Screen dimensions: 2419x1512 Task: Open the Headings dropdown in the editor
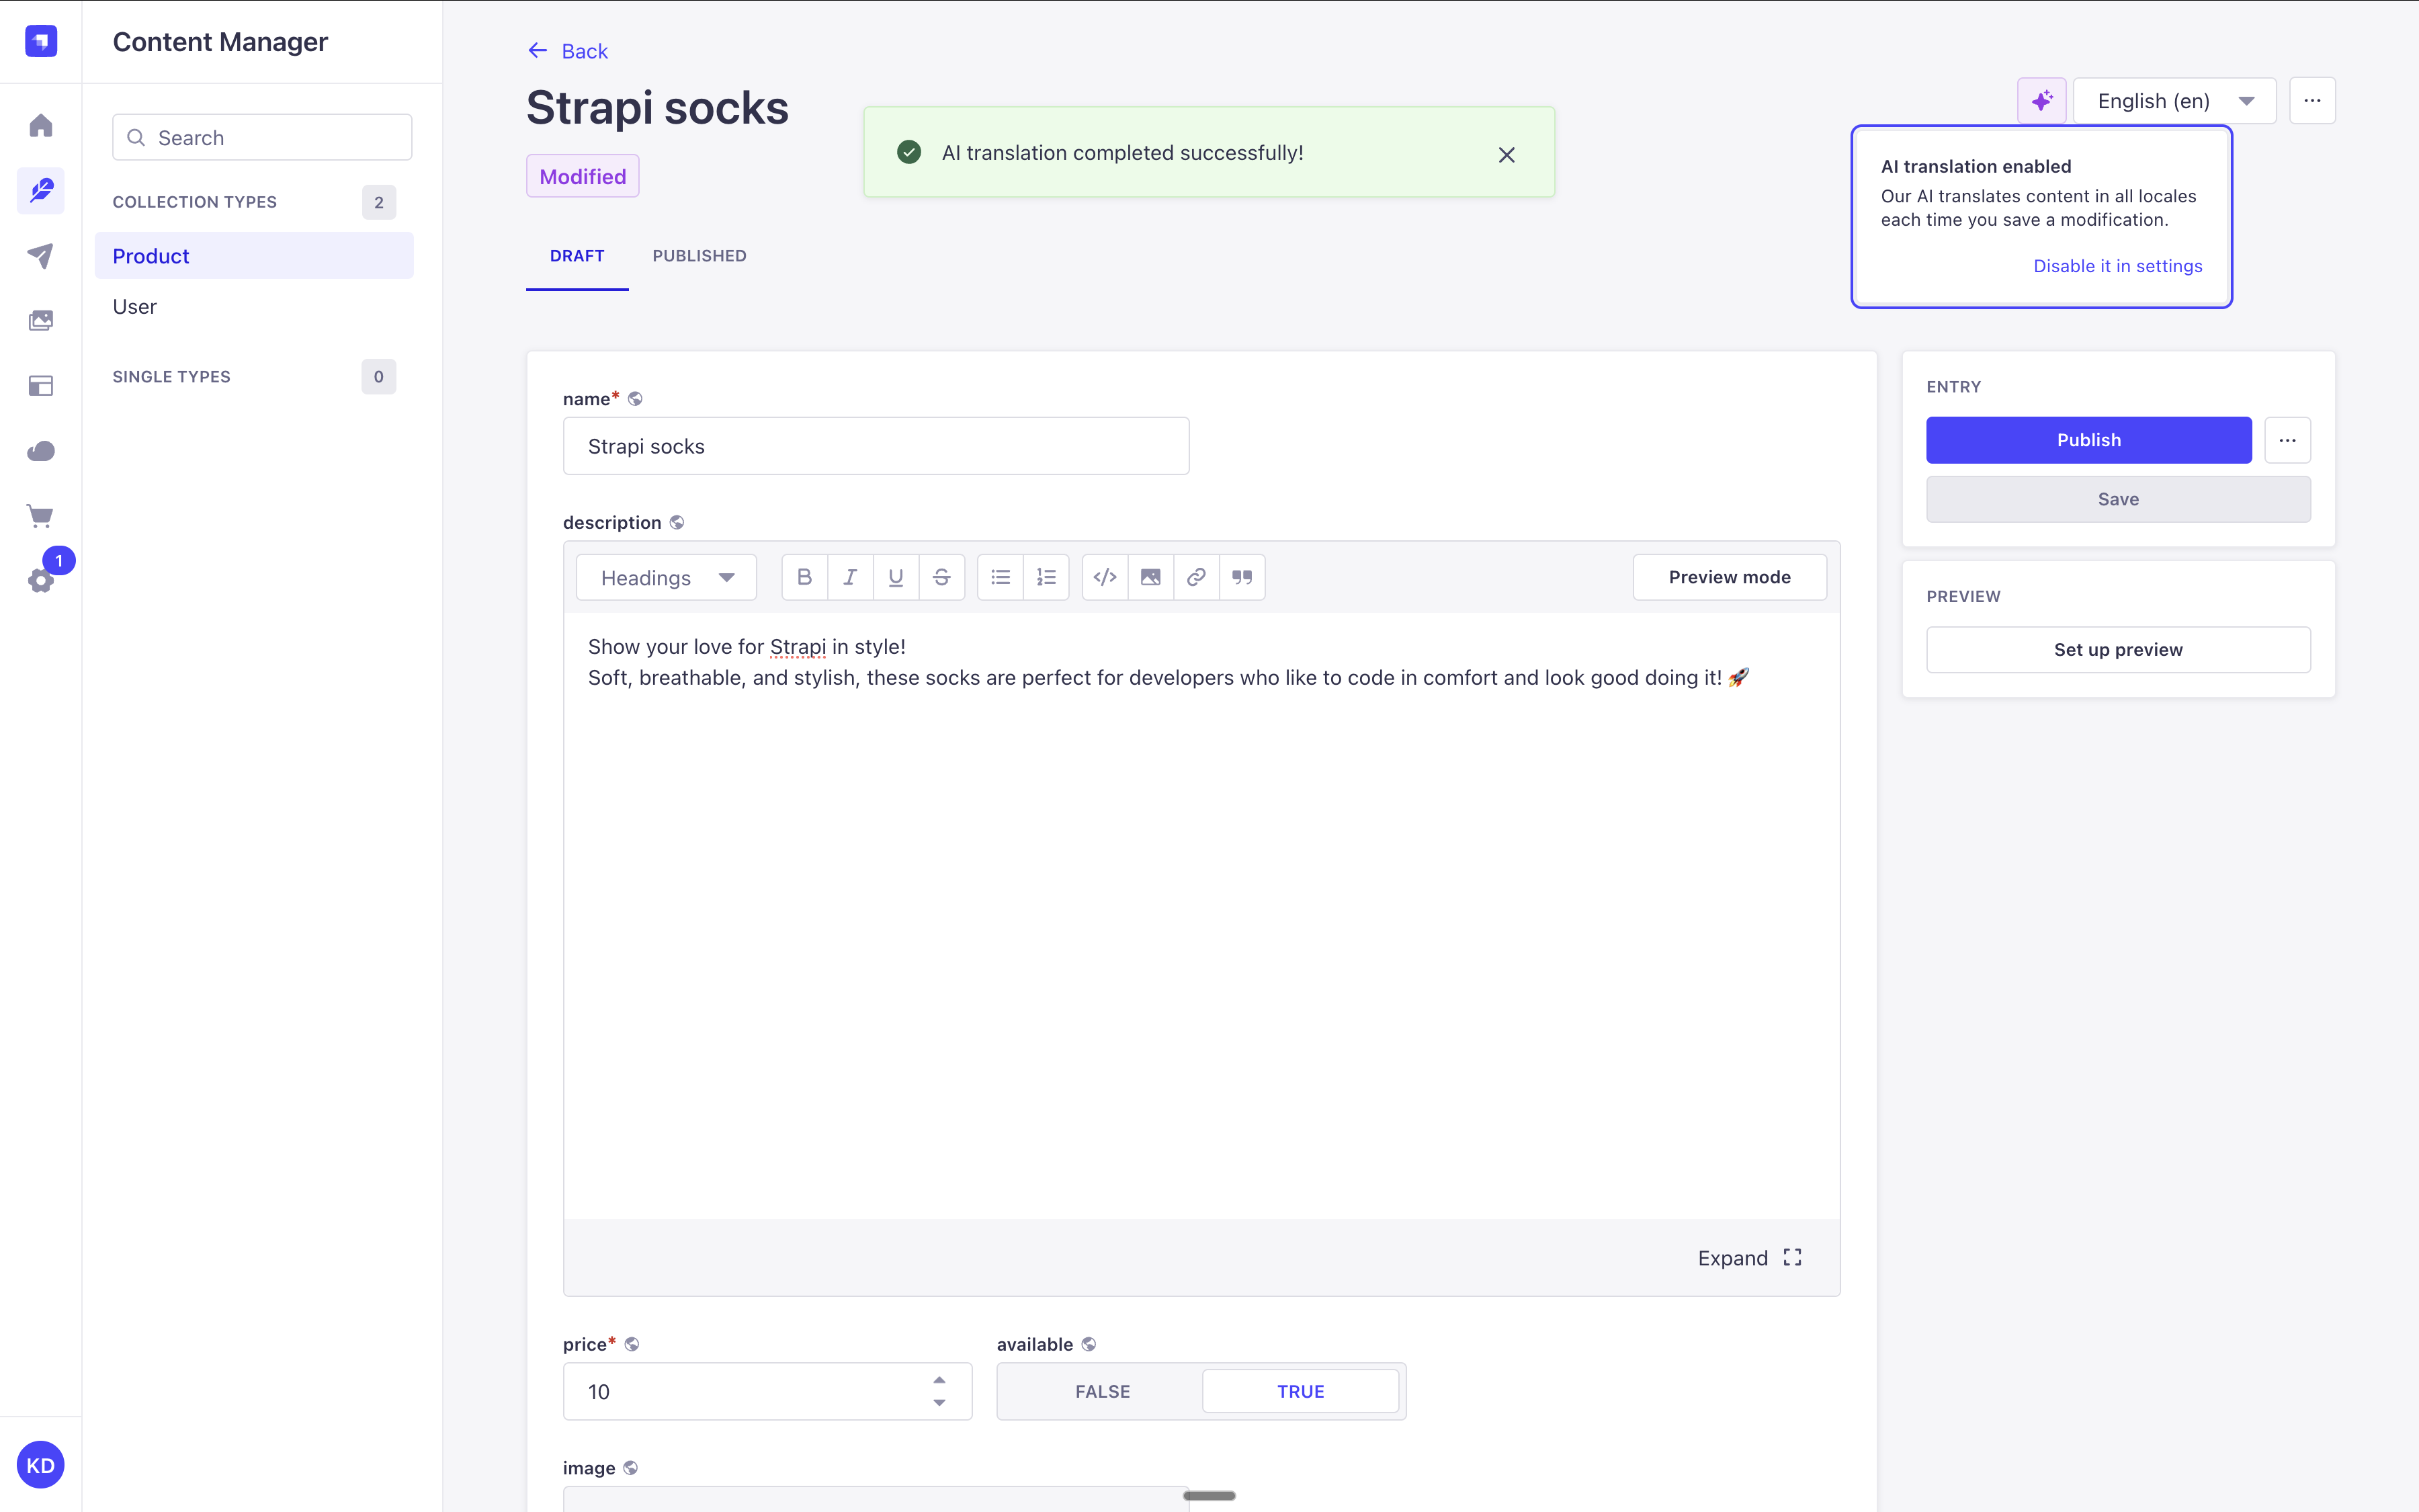[666, 577]
